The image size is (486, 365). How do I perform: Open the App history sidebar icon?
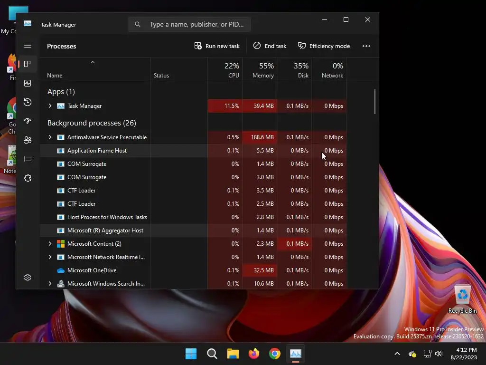[x=28, y=102]
